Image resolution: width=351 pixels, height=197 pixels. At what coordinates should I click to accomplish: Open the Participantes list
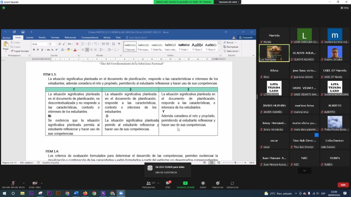tap(148, 183)
